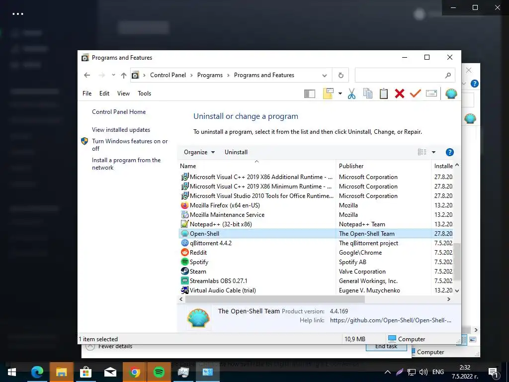This screenshot has height=382, width=509.
Task: Click the Uninstall button
Action: 236,152
